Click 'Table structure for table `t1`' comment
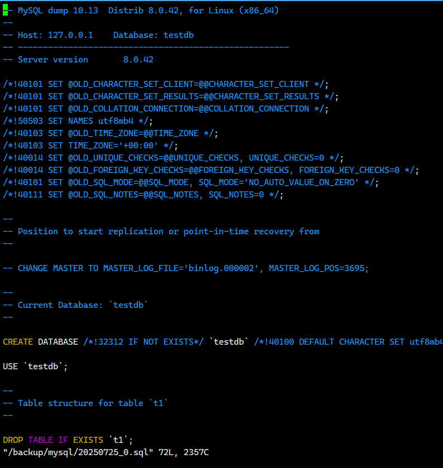Screen dimensions: 443x468 pos(85,403)
